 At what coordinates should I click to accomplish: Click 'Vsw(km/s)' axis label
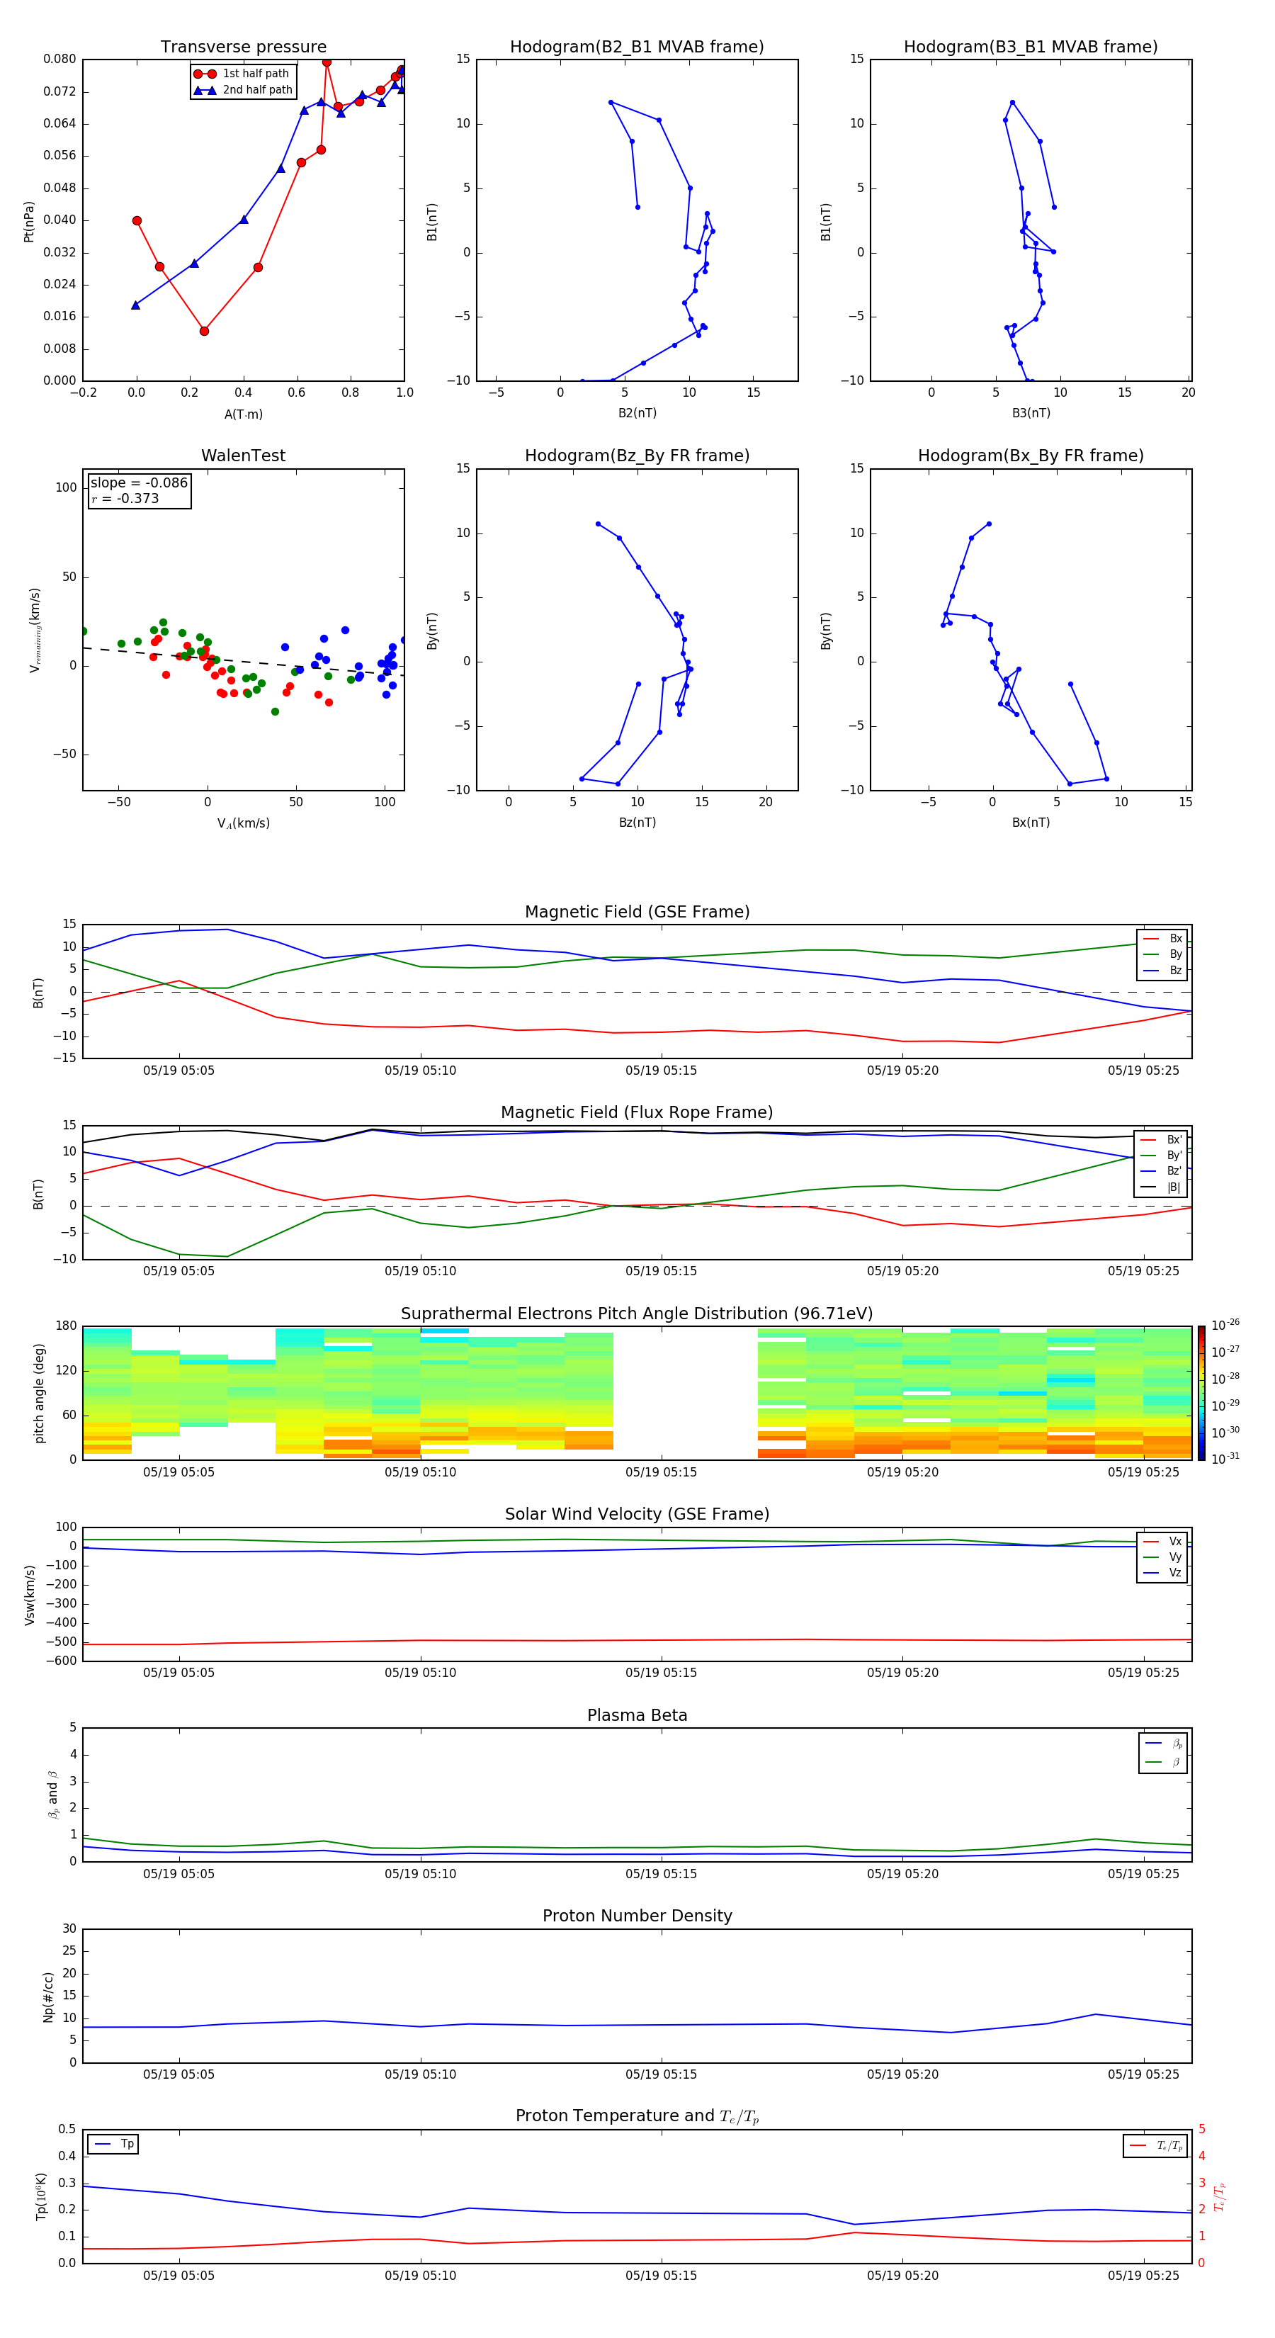point(30,1594)
